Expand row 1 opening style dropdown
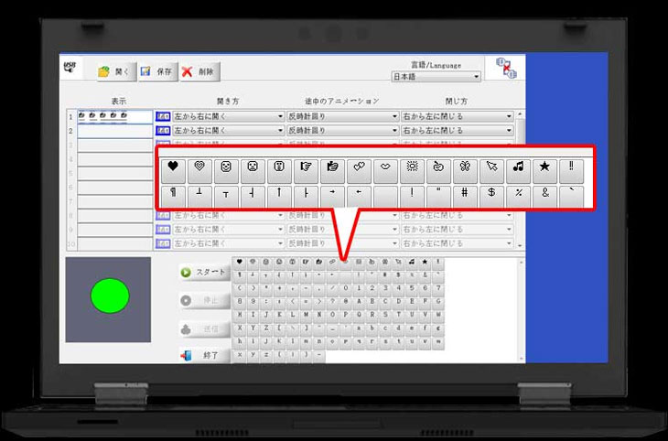The width and height of the screenshot is (668, 441). [x=228, y=117]
